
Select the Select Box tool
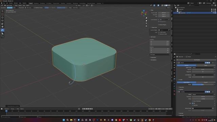pyautogui.click(x=2, y=11)
